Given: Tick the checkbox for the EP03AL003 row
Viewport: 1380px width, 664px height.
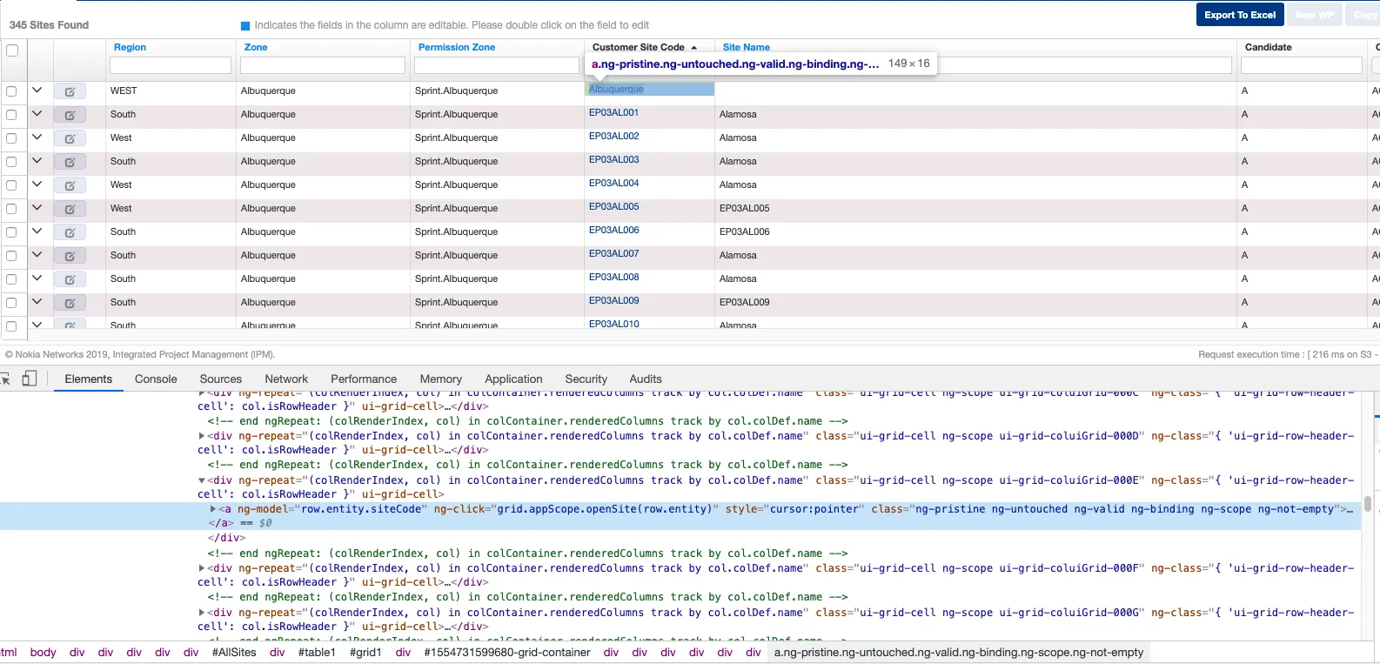Looking at the screenshot, I should pos(11,162).
